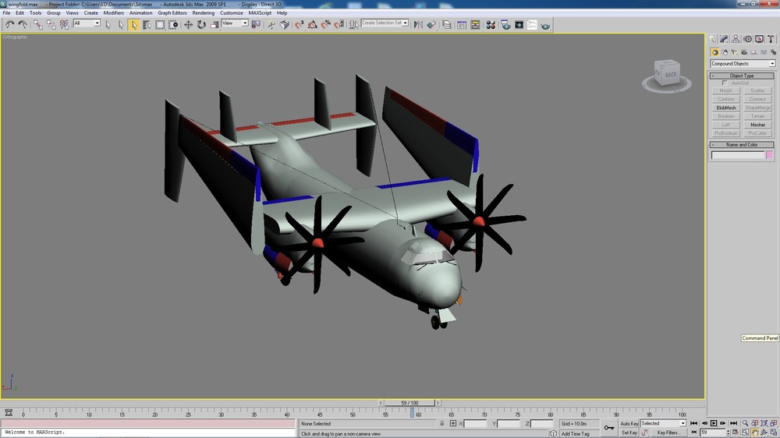This screenshot has height=438, width=780.
Task: Open the Modifiers menu
Action: click(113, 13)
